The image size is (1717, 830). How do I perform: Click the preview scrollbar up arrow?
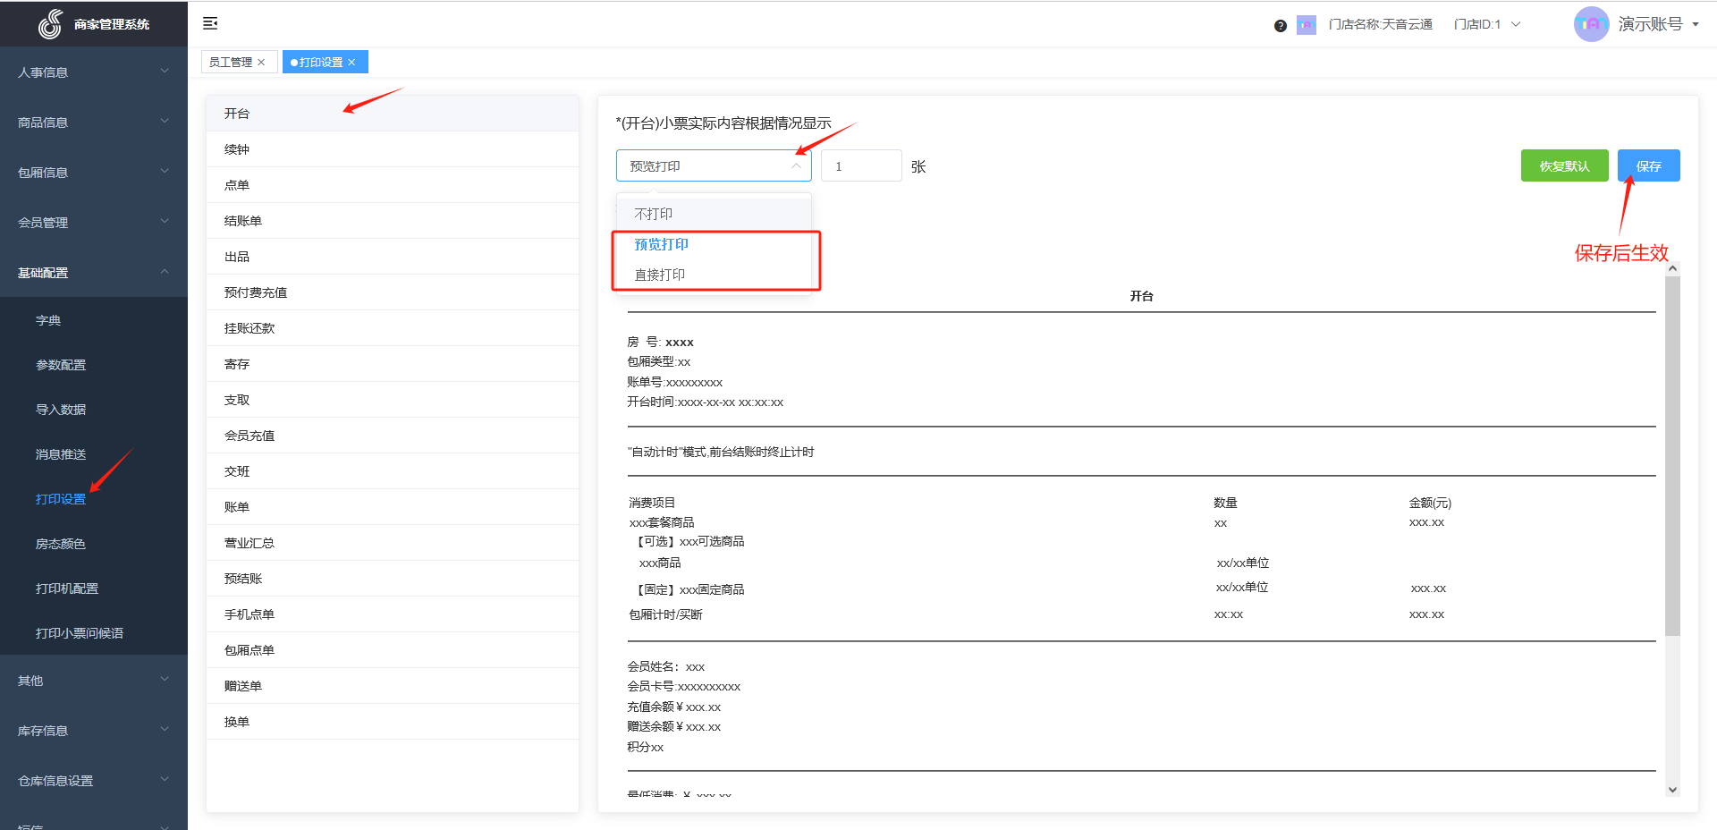(1672, 268)
